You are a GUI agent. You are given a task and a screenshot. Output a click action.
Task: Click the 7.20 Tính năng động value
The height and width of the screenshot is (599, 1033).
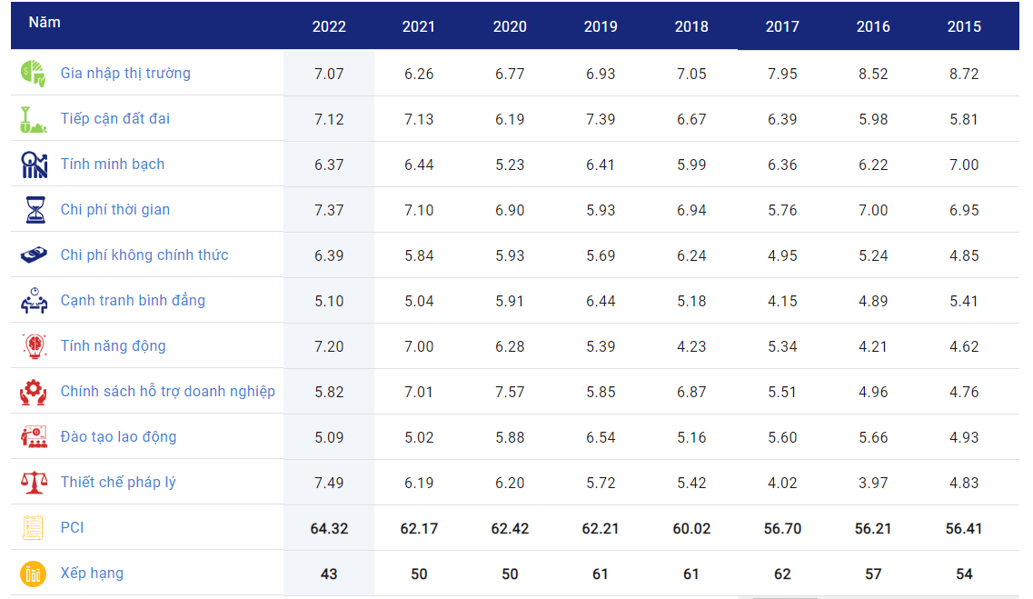click(329, 346)
